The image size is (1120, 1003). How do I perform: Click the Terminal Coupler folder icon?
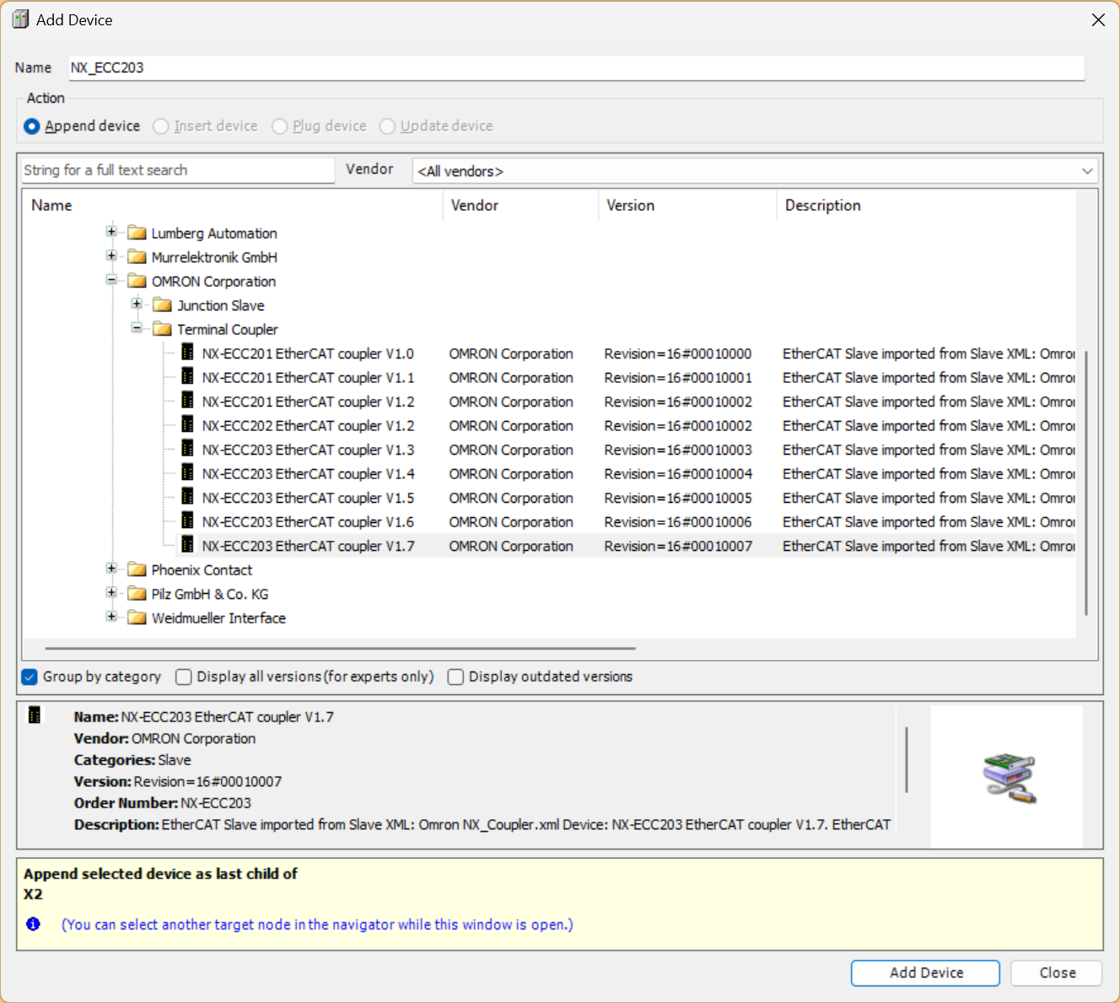(x=162, y=329)
